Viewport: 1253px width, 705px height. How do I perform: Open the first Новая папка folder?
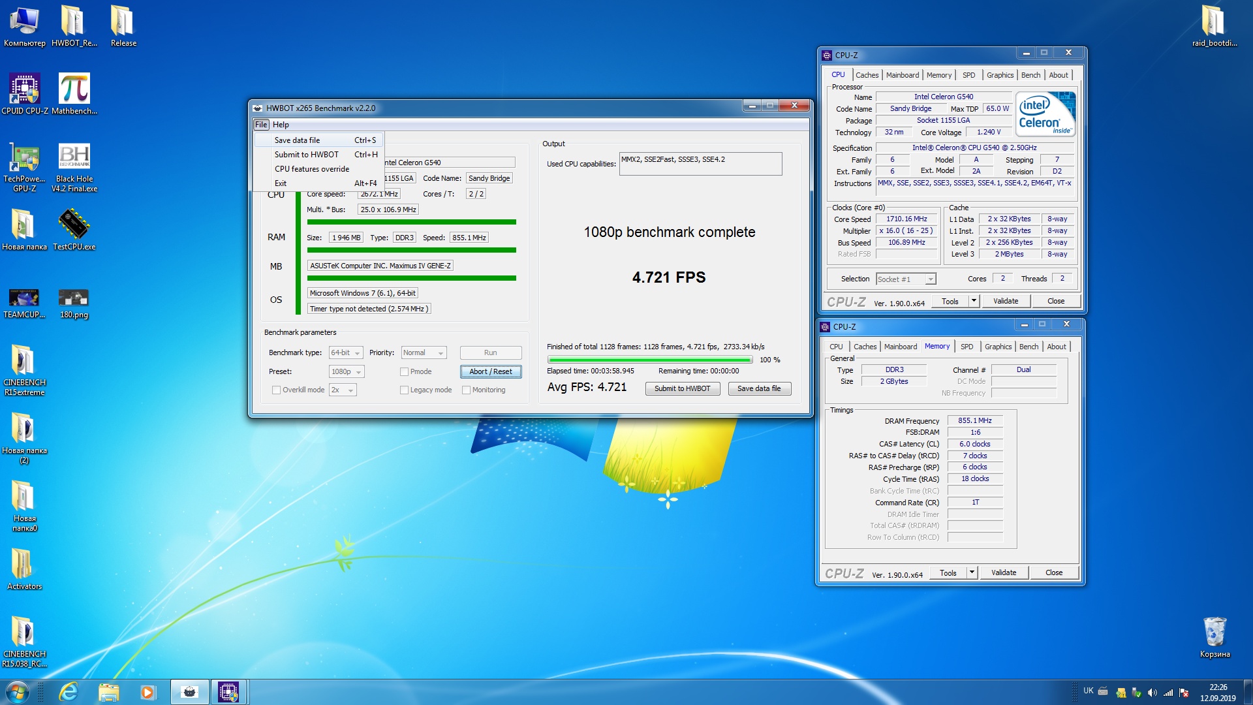tap(25, 230)
